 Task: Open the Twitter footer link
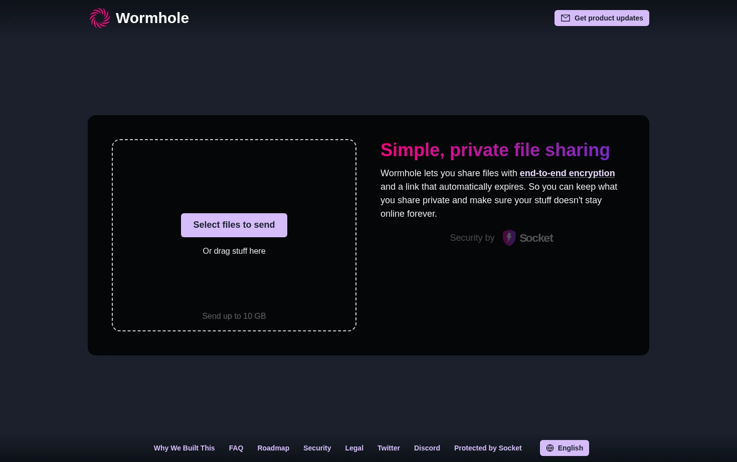pos(389,448)
